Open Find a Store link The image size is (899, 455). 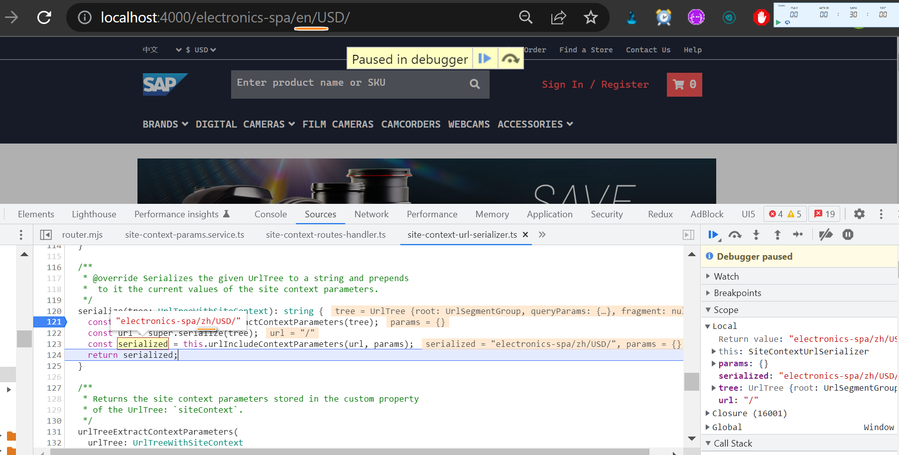coord(586,50)
